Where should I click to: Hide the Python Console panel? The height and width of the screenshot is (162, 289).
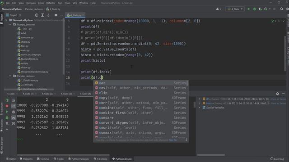click(x=283, y=94)
